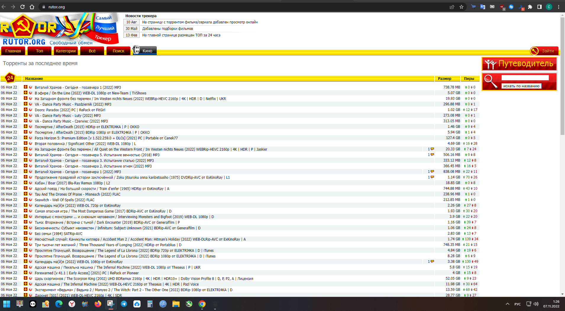Open the Поиск menu tab
The width and height of the screenshot is (565, 311).
pos(118,51)
